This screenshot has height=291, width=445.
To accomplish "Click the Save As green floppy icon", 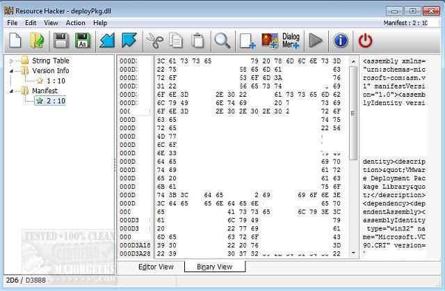I will (x=82, y=40).
